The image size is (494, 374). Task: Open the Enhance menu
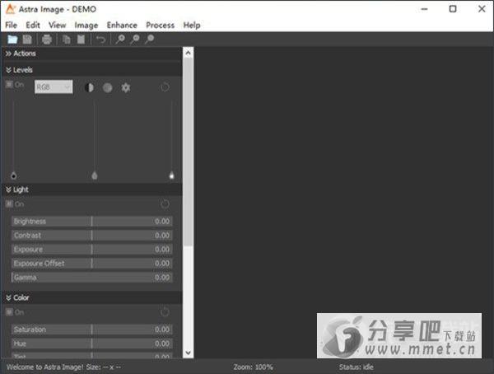tap(122, 26)
